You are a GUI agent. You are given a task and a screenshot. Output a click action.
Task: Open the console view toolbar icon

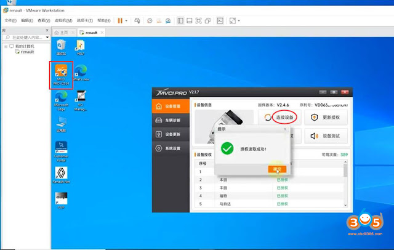[x=220, y=20]
